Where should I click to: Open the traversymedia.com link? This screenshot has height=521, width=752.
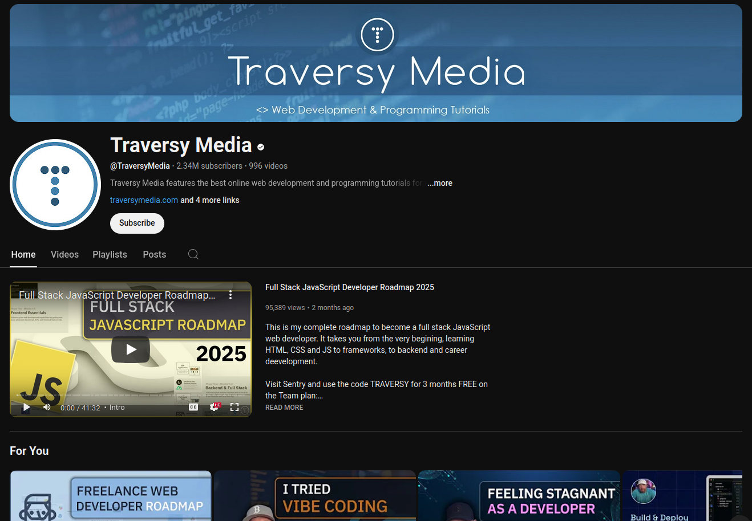coord(144,200)
